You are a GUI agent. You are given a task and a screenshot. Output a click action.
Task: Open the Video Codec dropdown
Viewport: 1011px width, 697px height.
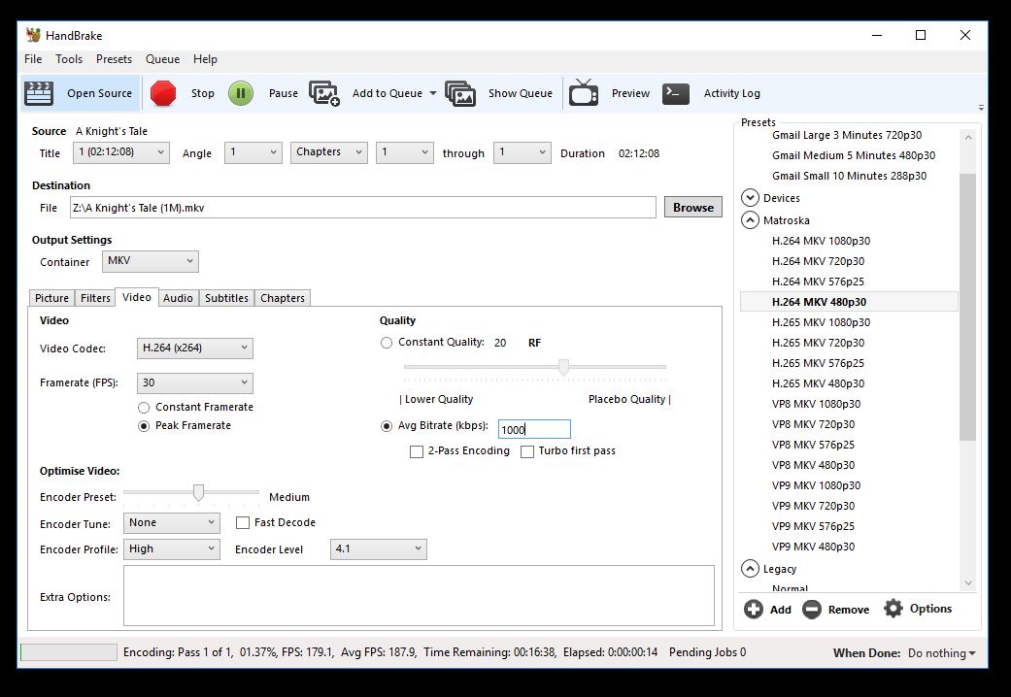tap(194, 348)
